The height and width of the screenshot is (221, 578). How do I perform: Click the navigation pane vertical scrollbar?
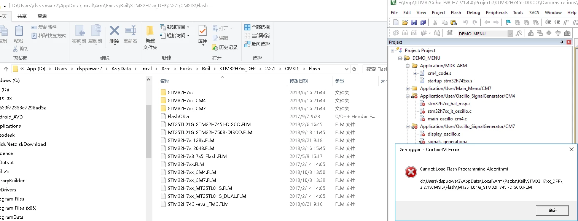pyautogui.click(x=148, y=131)
